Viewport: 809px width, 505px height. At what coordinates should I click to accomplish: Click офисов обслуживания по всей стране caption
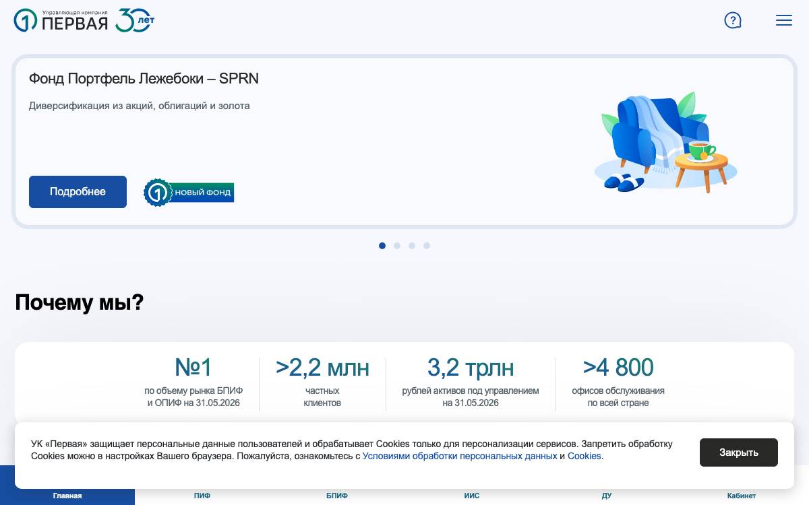(618, 397)
